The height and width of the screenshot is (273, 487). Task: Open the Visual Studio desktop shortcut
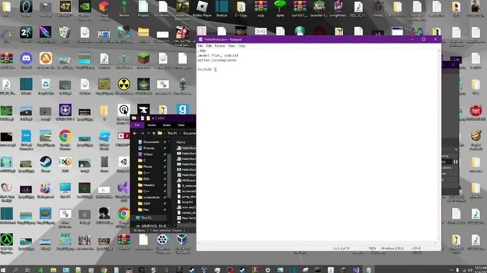point(124,191)
